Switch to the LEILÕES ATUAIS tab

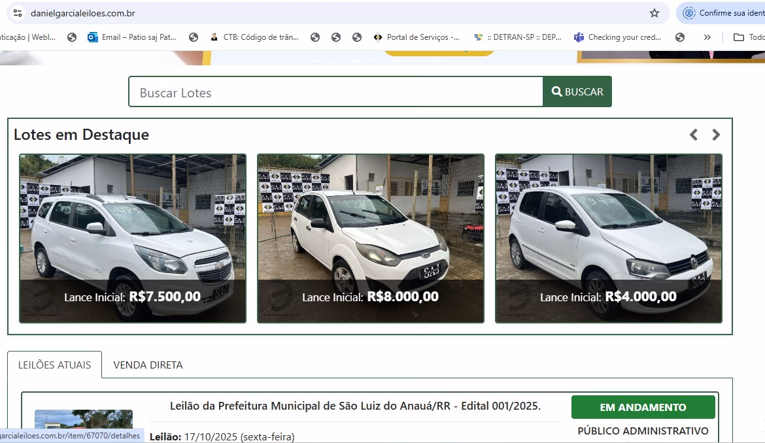click(55, 365)
